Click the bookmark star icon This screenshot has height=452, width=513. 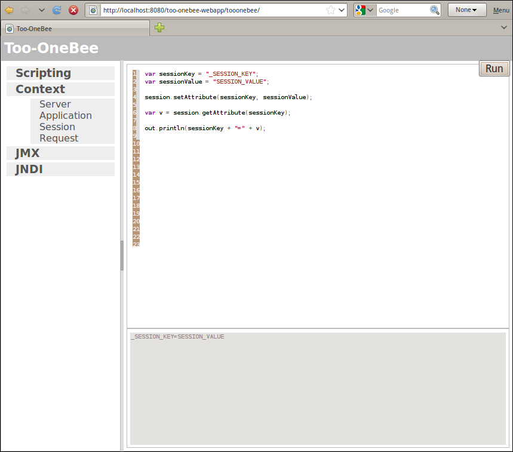(331, 10)
